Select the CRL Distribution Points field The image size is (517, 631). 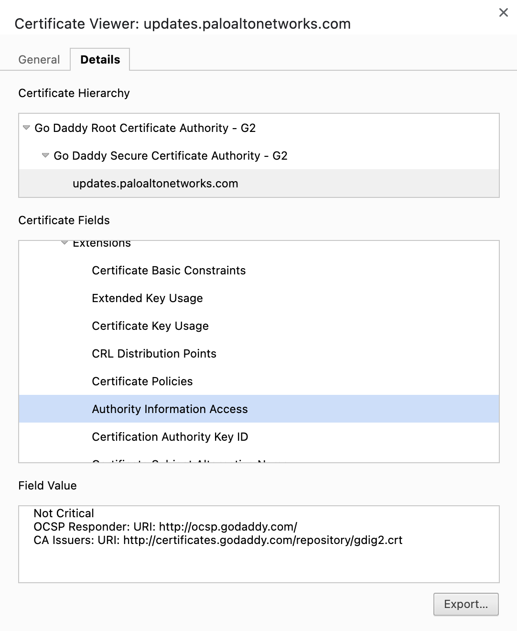(154, 353)
